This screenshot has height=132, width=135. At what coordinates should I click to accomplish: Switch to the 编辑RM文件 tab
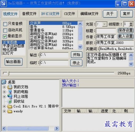tap(89, 14)
